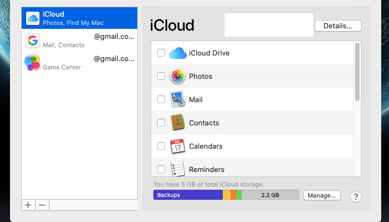Screen dimensions: 389x222
Task: Click the plus icon to add account
Action: (28, 205)
